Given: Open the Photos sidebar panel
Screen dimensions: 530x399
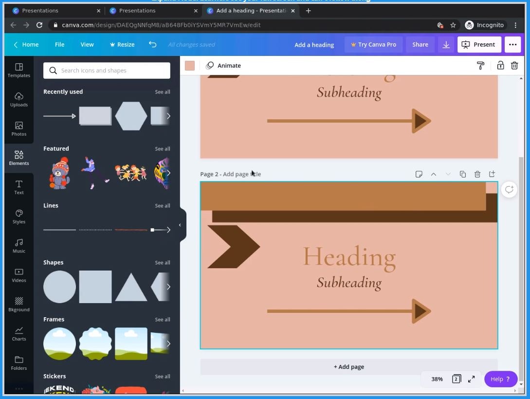Looking at the screenshot, I should tap(19, 129).
